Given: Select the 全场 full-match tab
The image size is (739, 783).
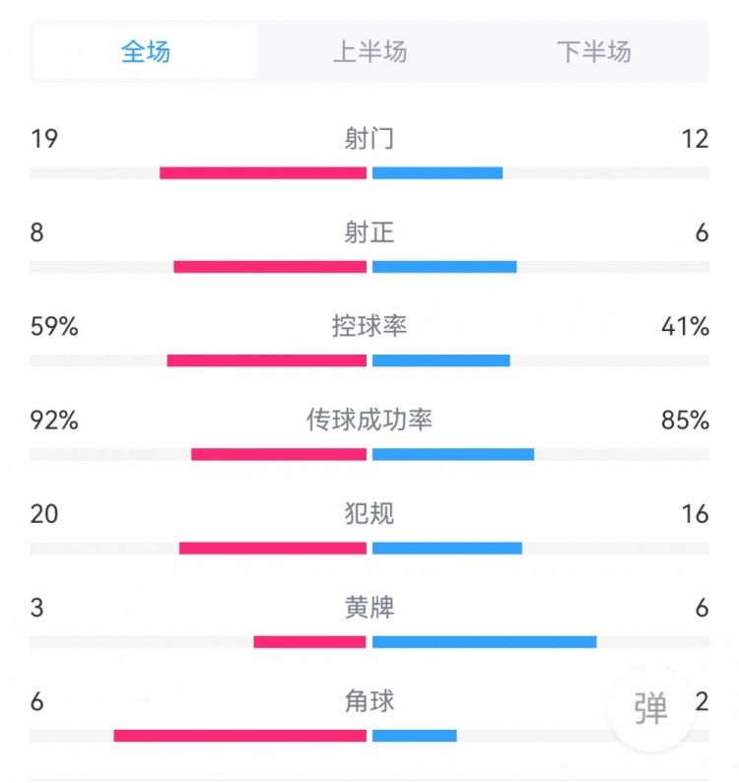Looking at the screenshot, I should pos(146,51).
